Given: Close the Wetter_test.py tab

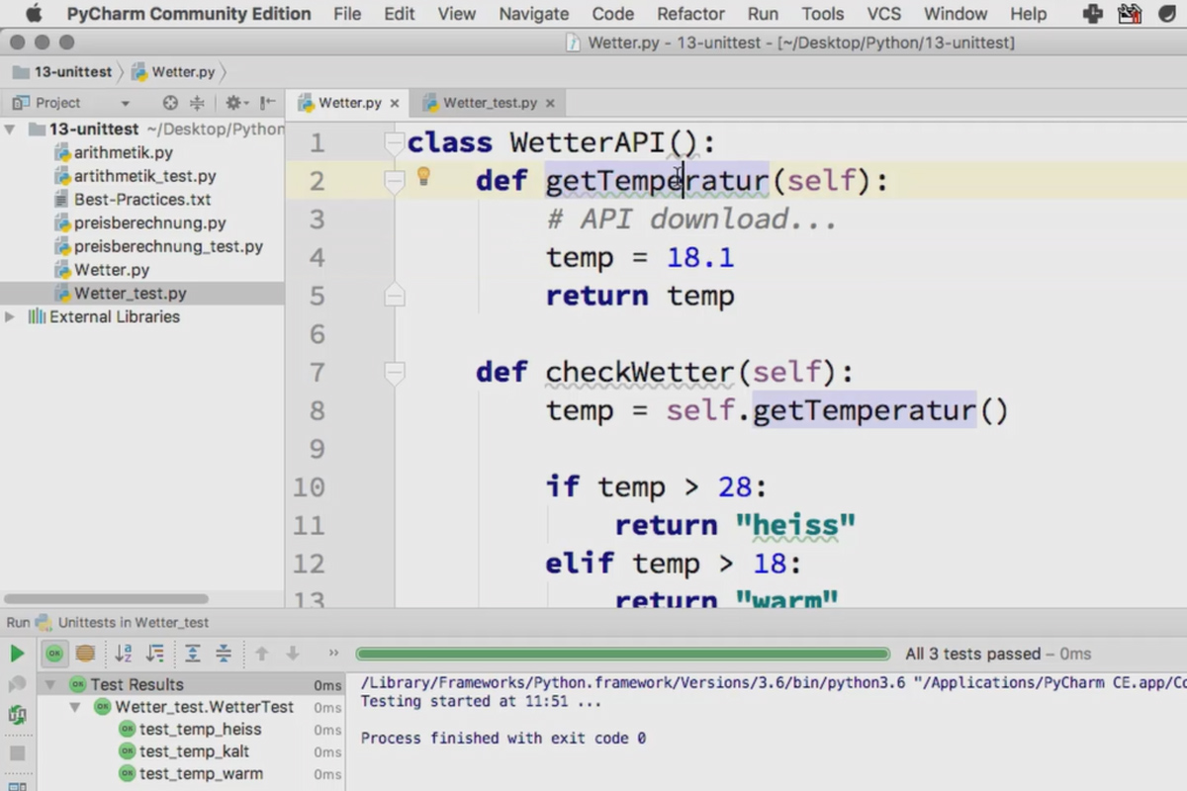Looking at the screenshot, I should pos(550,103).
